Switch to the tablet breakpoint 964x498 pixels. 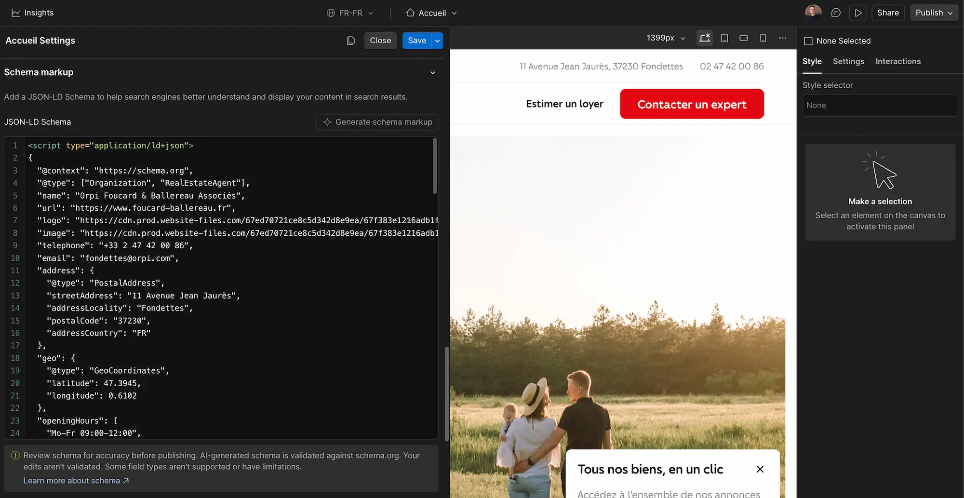[x=724, y=38]
